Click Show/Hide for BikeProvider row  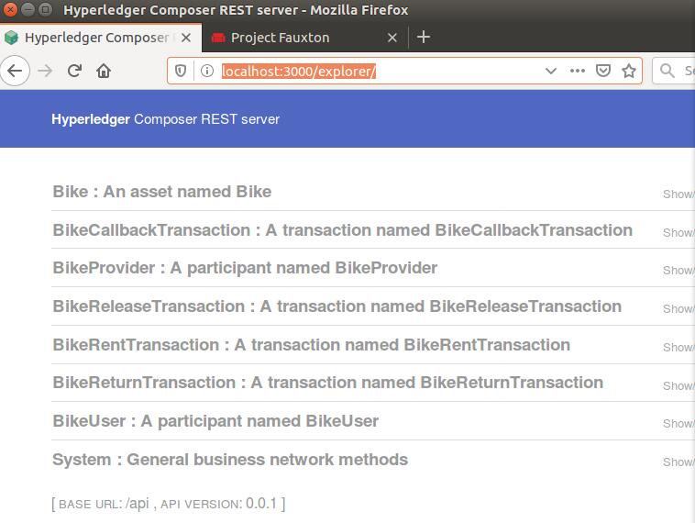click(678, 270)
